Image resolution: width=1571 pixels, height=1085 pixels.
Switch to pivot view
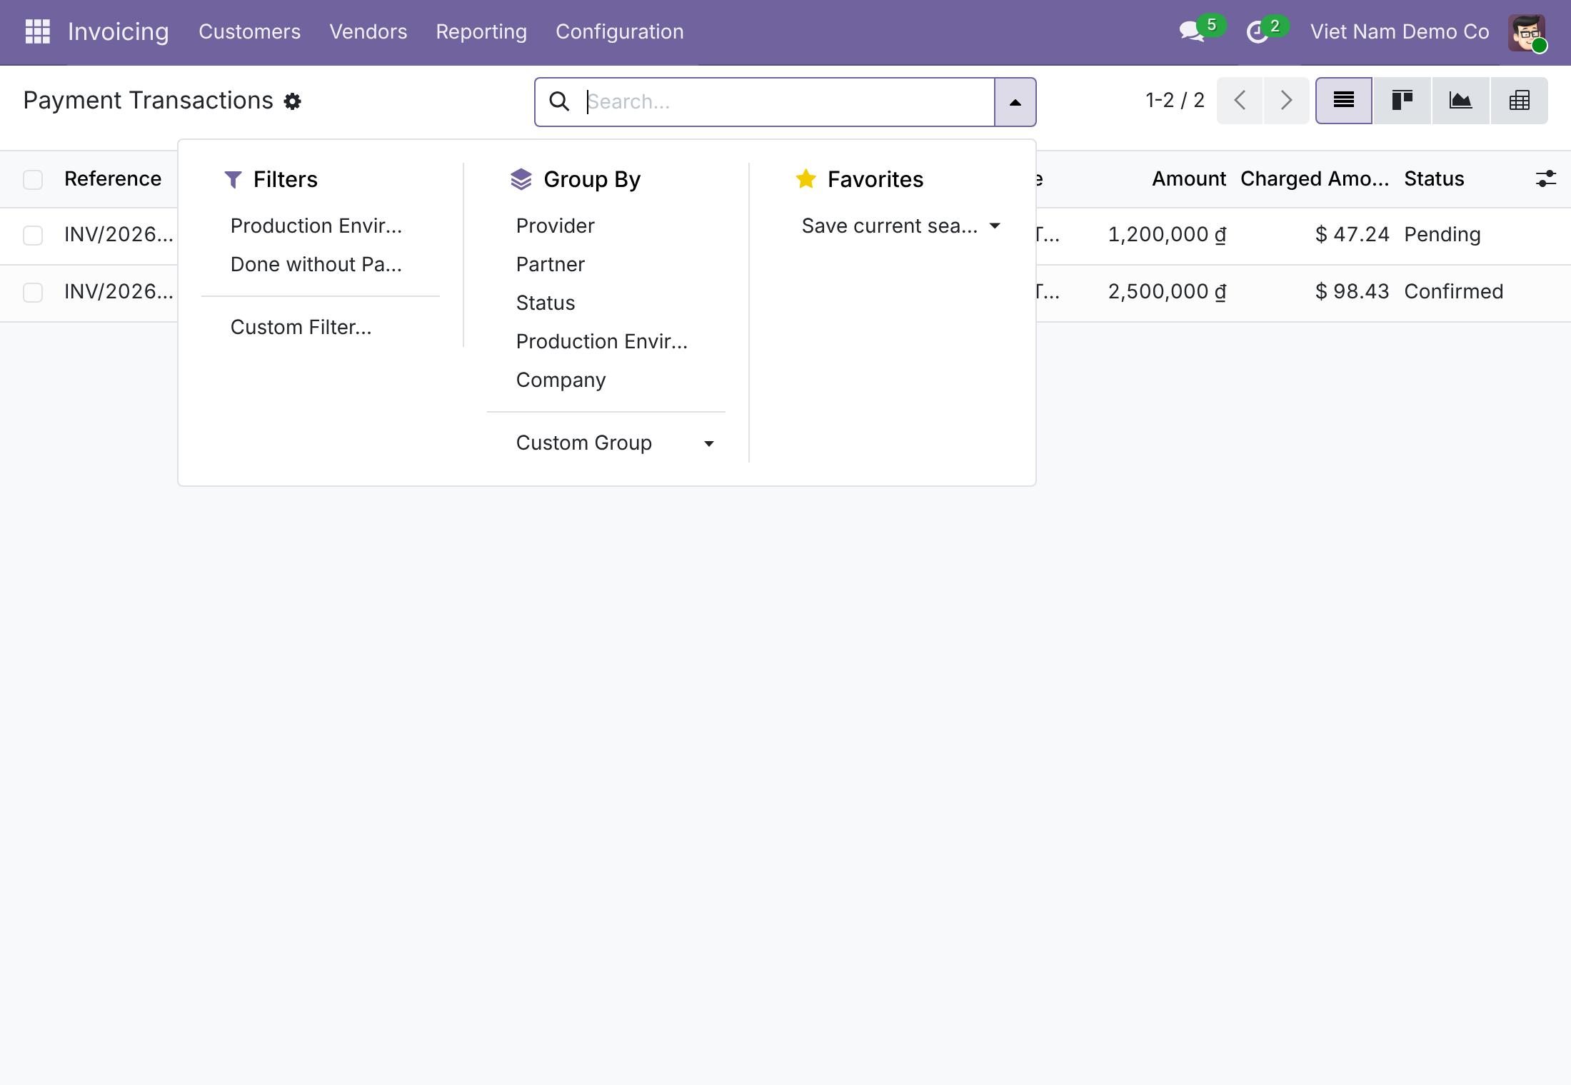pyautogui.click(x=1520, y=101)
